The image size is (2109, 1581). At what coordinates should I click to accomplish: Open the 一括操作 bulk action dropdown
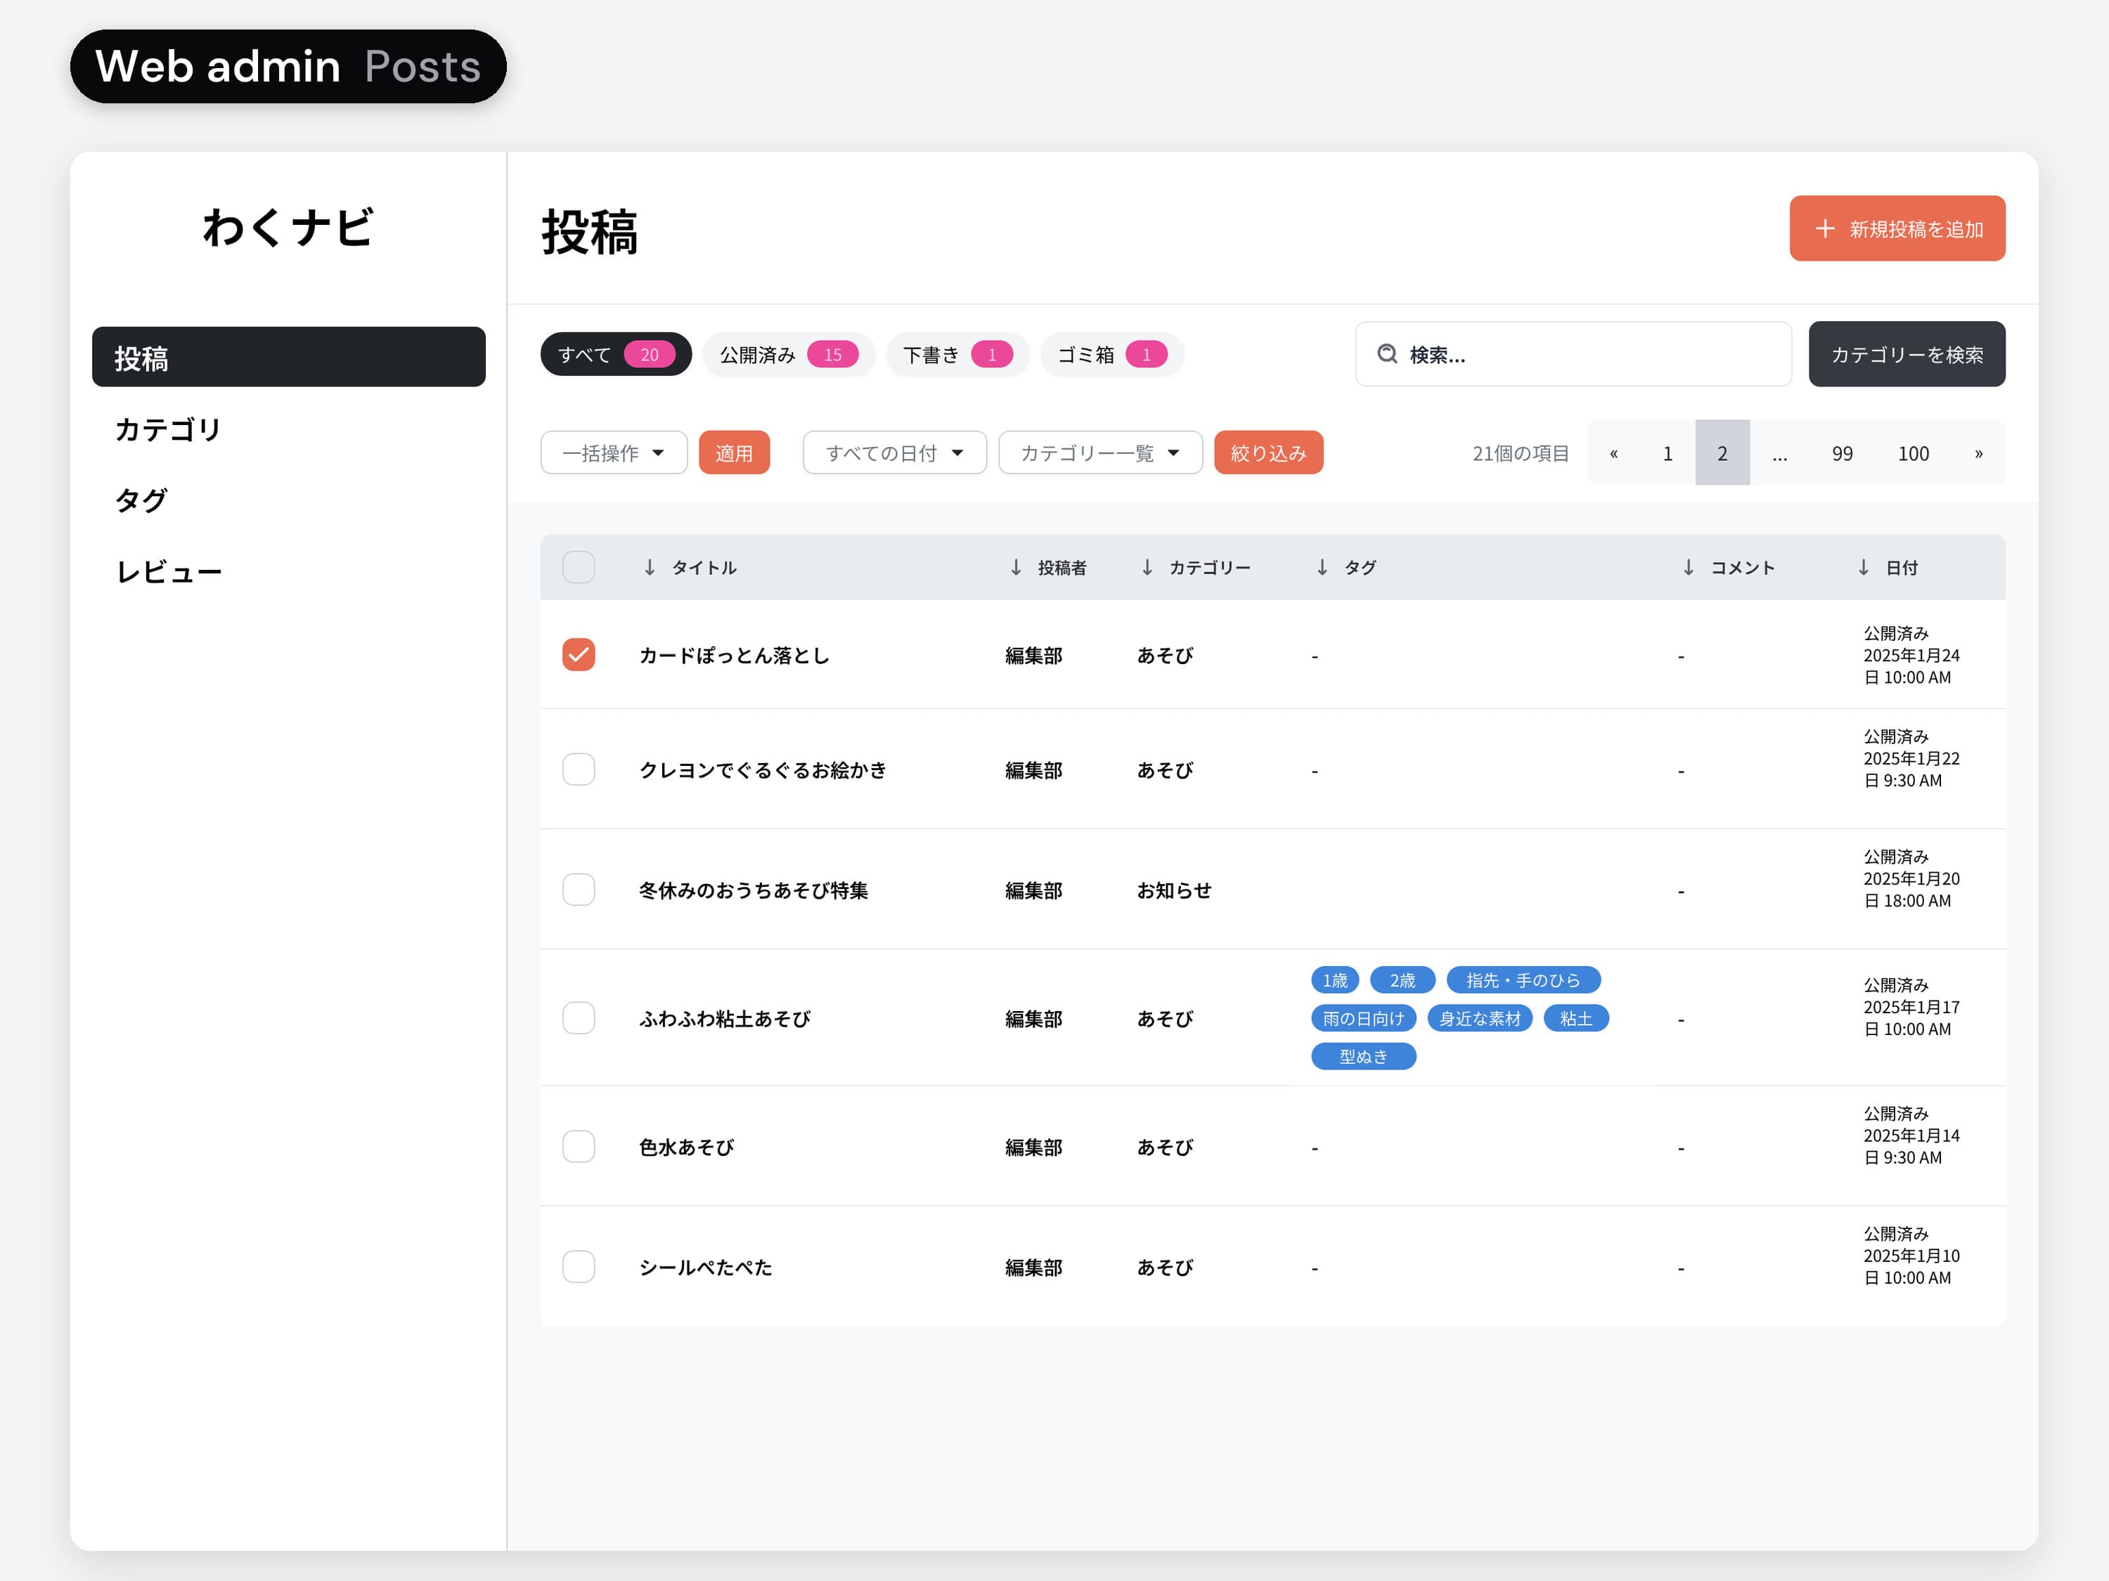pos(614,453)
